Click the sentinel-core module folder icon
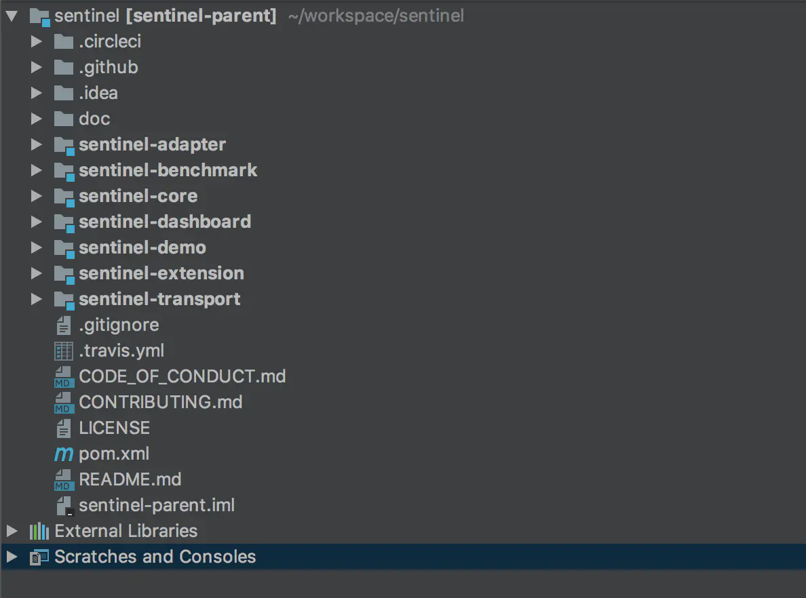This screenshot has height=598, width=806. point(63,196)
